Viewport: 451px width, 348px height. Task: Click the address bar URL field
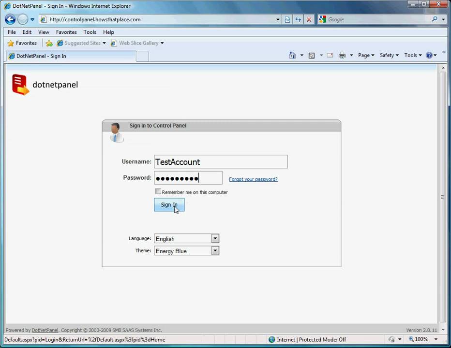(161, 19)
